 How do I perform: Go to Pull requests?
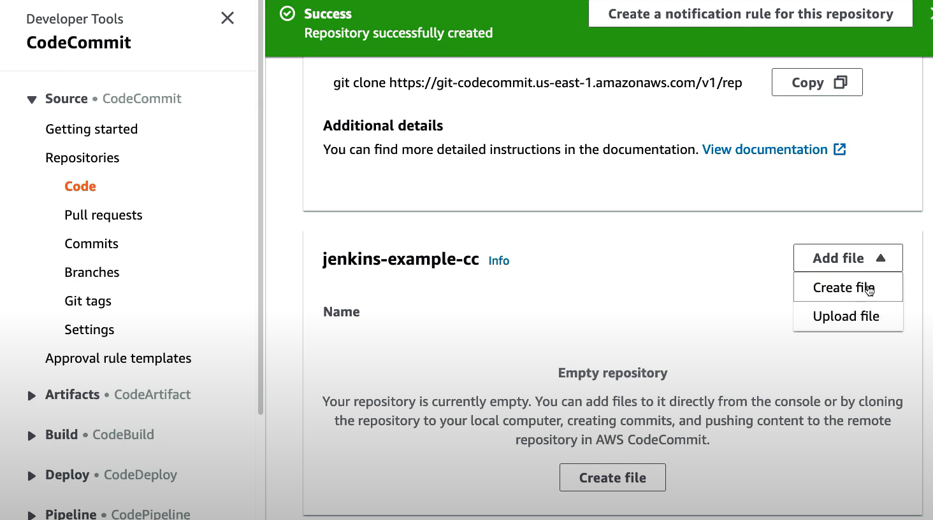tap(103, 214)
